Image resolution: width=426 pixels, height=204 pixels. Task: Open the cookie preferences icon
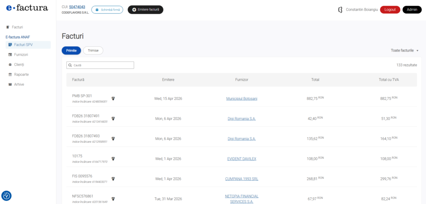[x=6, y=196]
